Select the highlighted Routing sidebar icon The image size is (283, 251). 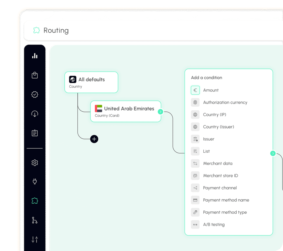coord(35,201)
